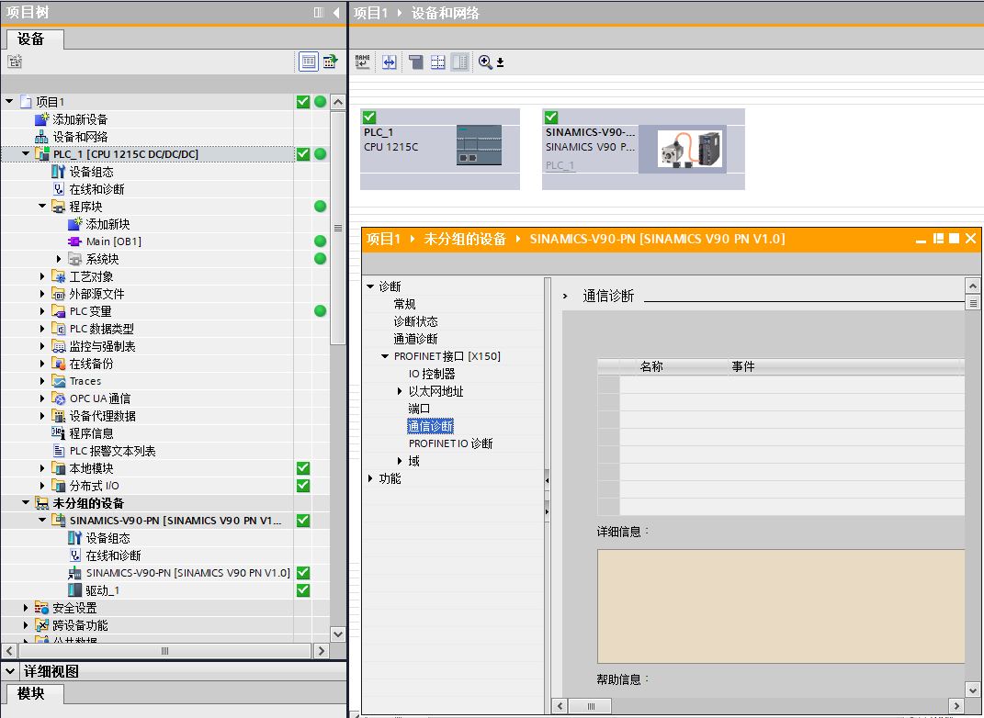Click the 详细信息 text box

[781, 606]
